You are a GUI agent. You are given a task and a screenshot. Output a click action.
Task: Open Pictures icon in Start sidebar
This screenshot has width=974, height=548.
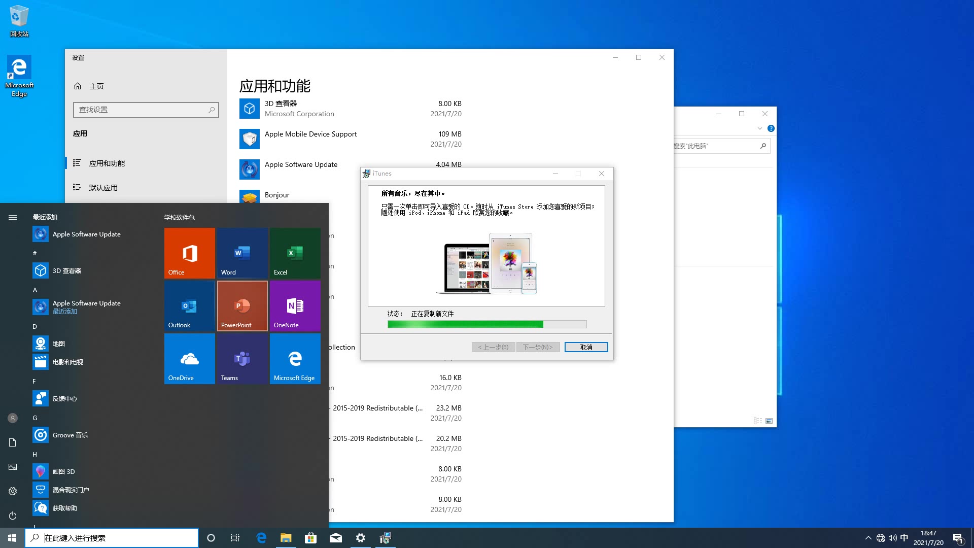[13, 467]
